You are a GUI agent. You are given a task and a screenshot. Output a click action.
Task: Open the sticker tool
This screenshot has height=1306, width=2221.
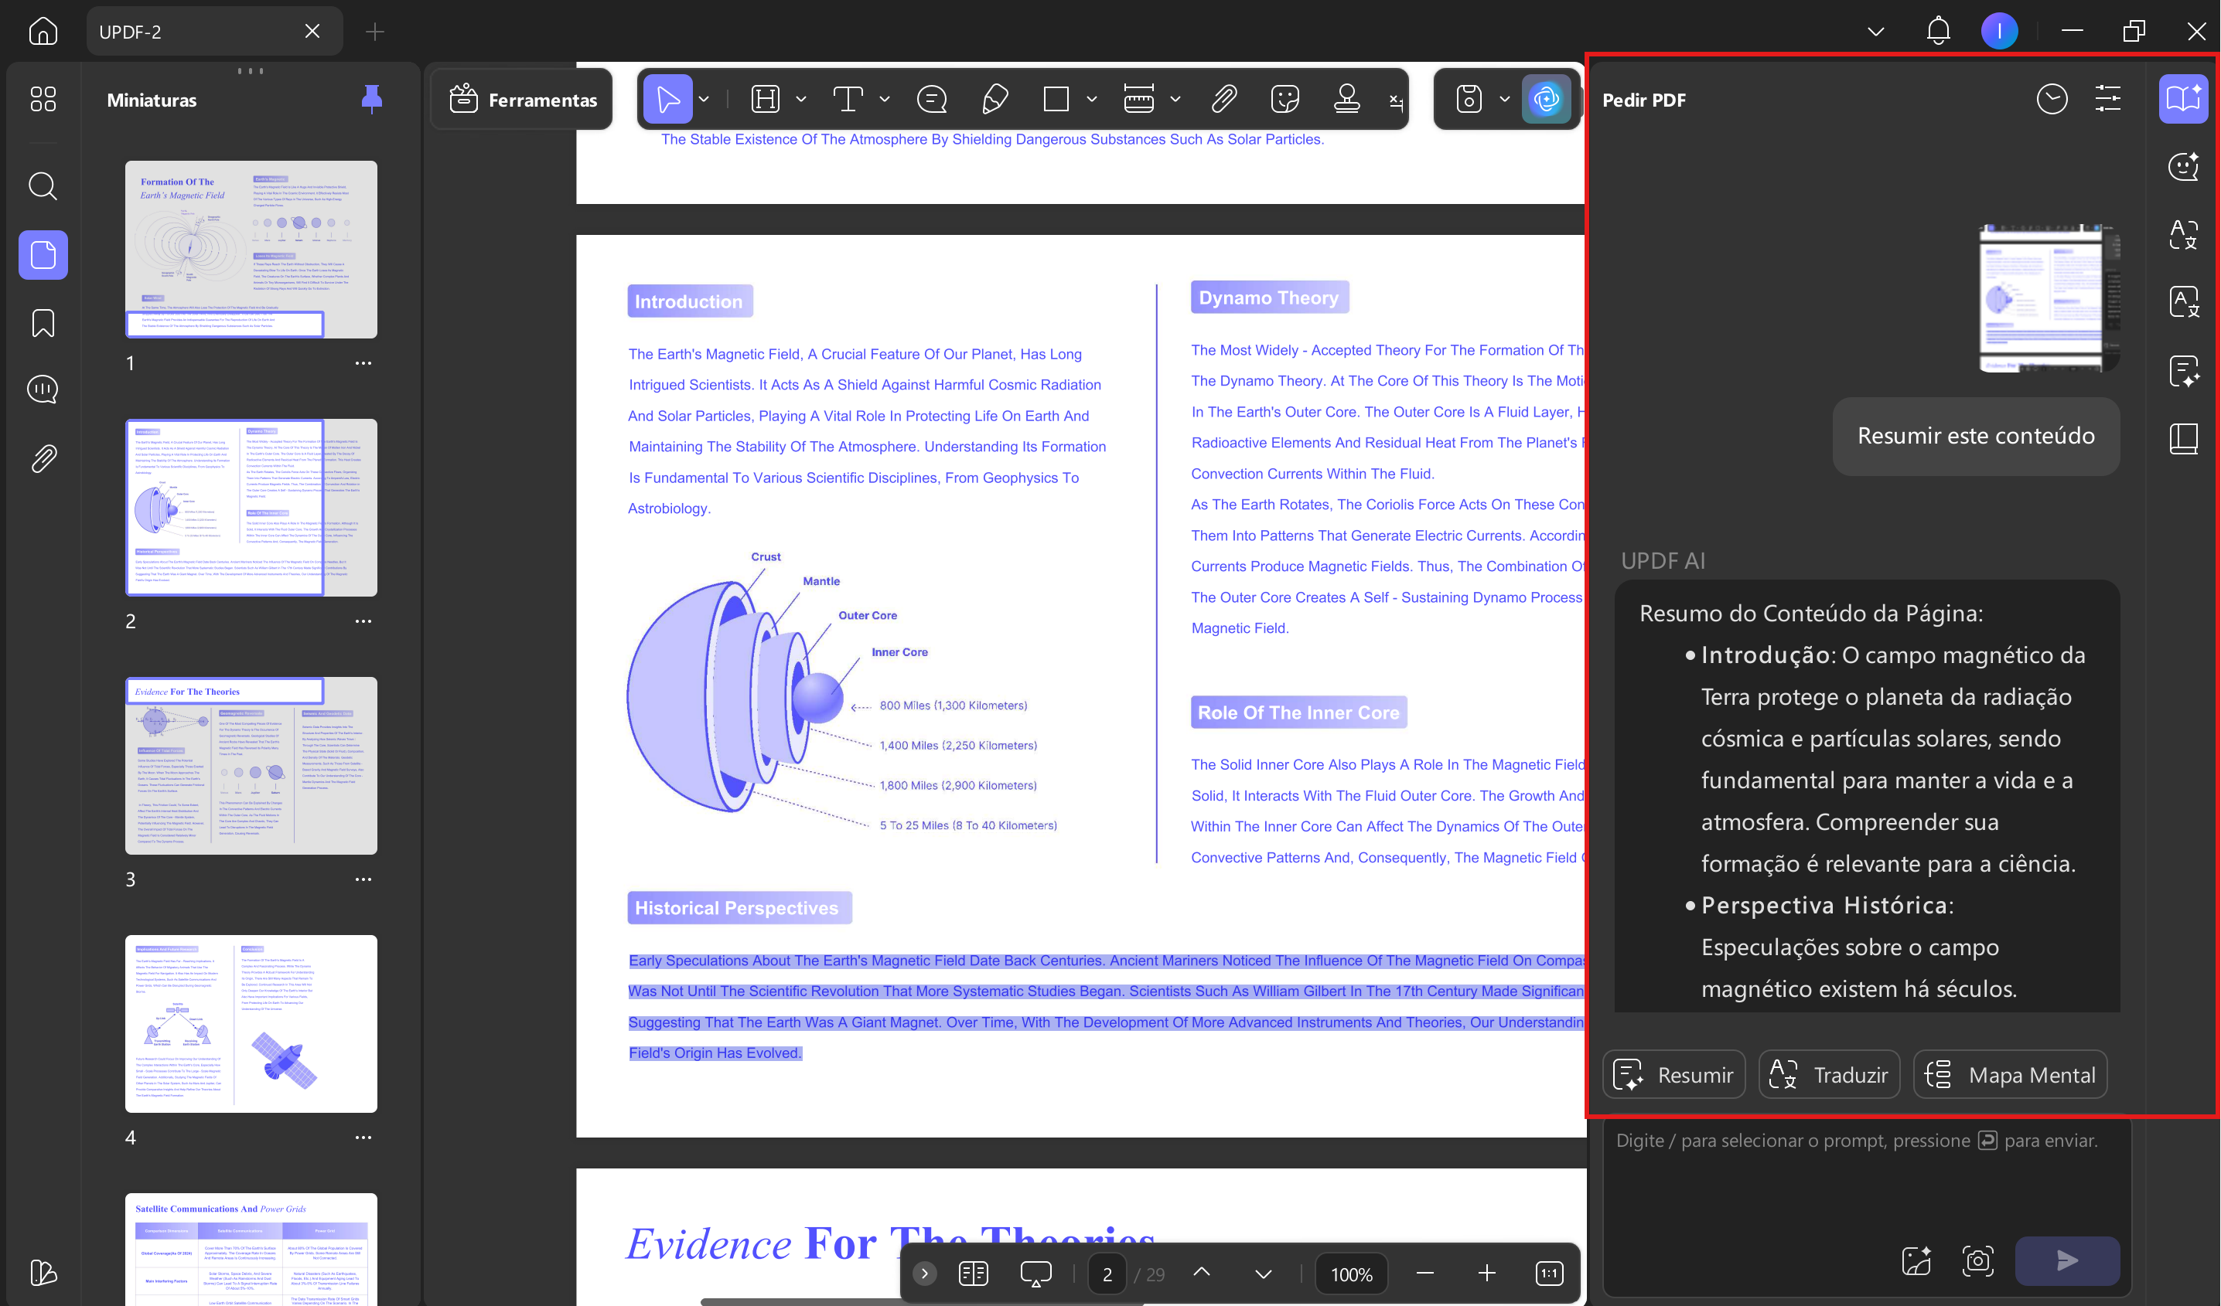[x=1285, y=99]
